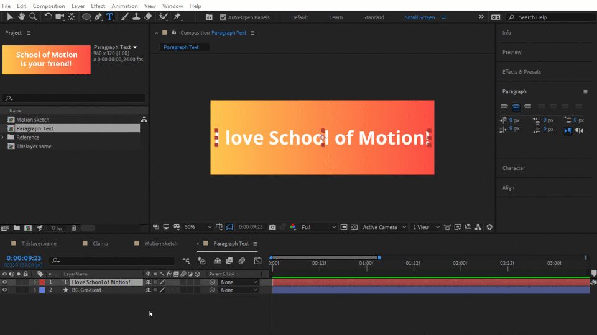The width and height of the screenshot is (597, 335).
Task: Open the Effect menu
Action: (x=98, y=6)
